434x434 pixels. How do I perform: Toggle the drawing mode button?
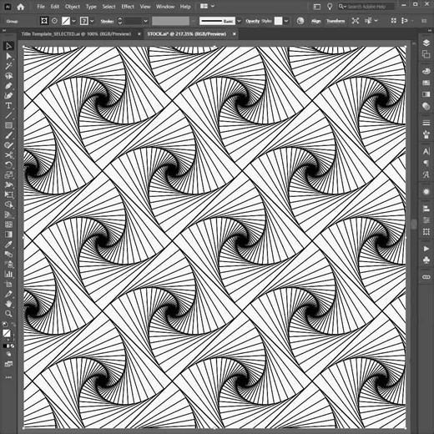(8, 354)
